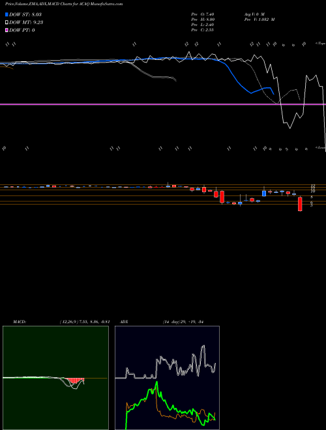Click the blue DOW ST legend swatch

[x=7, y=14]
